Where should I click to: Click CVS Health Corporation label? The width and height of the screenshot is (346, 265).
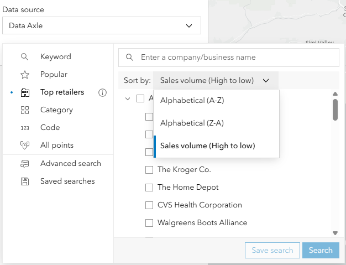pyautogui.click(x=200, y=205)
